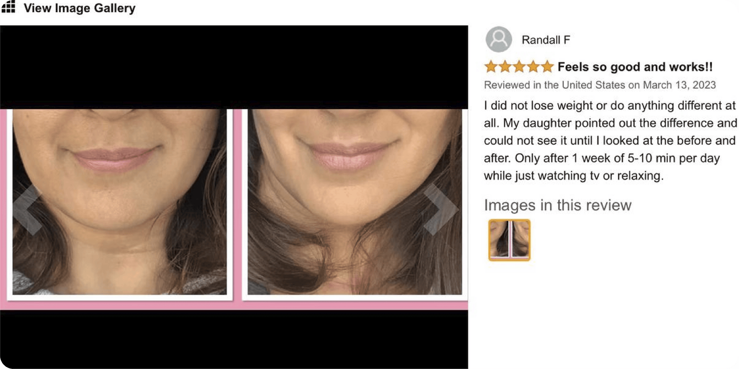
Task: Click the first star of the rating
Action: pyautogui.click(x=491, y=67)
